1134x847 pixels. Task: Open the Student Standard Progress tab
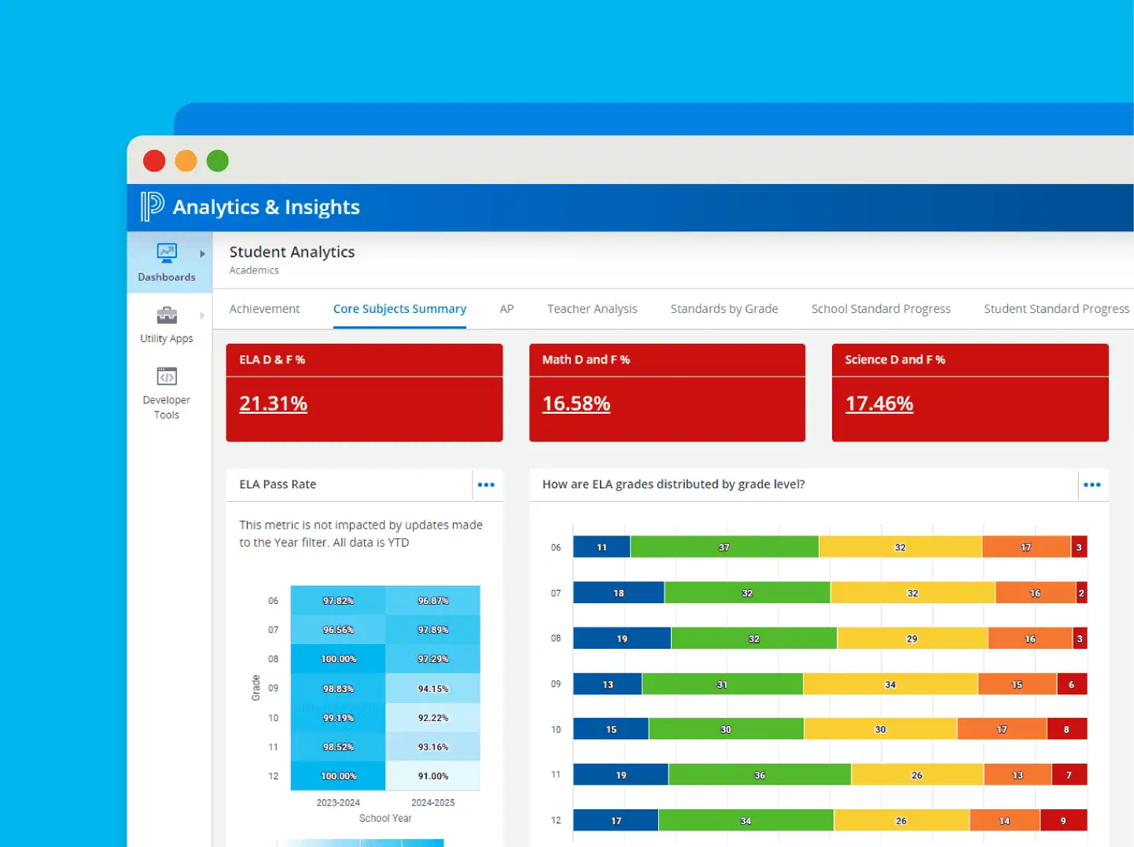click(1055, 308)
